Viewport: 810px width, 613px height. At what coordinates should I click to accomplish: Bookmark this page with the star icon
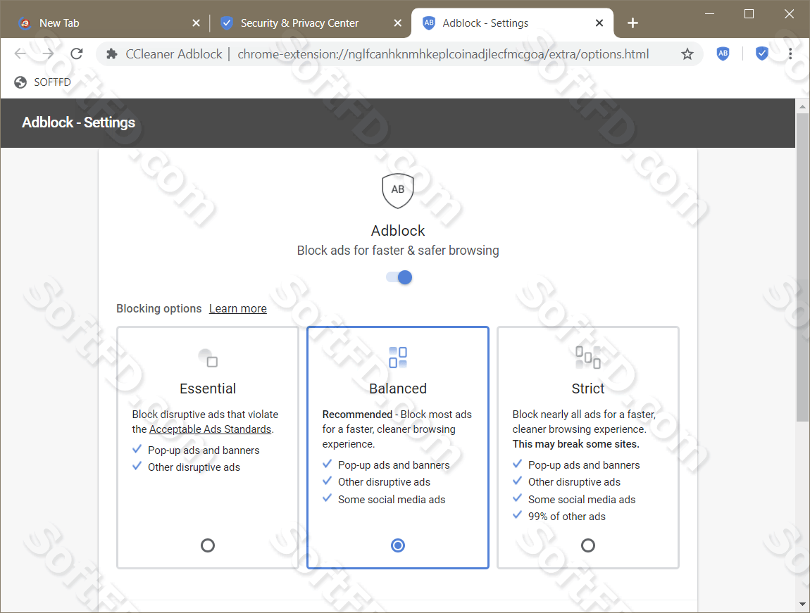pos(687,53)
